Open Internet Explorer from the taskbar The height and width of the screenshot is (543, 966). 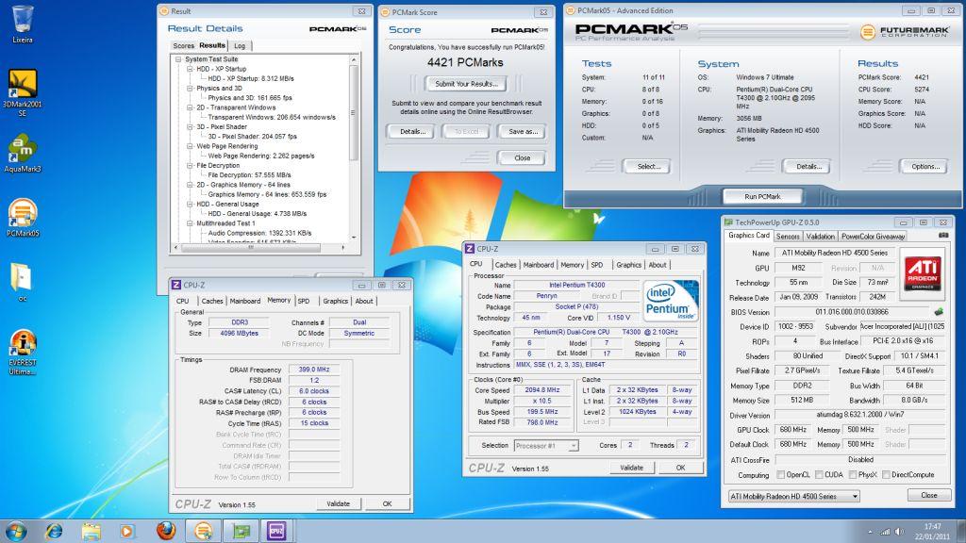pyautogui.click(x=54, y=530)
